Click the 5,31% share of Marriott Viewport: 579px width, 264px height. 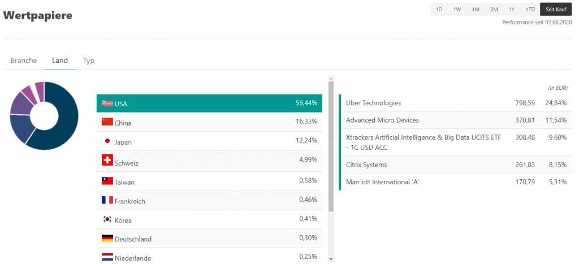[558, 182]
